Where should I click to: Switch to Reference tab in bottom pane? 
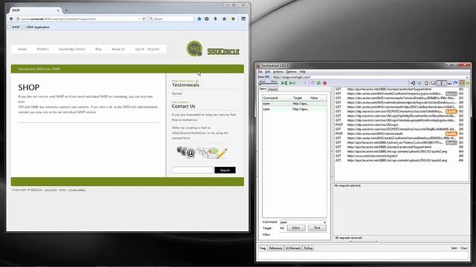pyautogui.click(x=275, y=248)
